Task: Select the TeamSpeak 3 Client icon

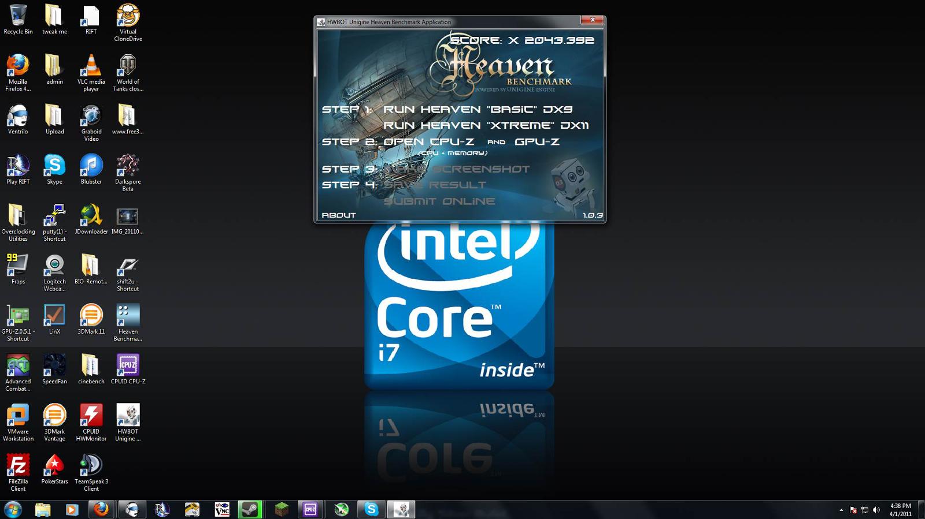Action: (91, 473)
